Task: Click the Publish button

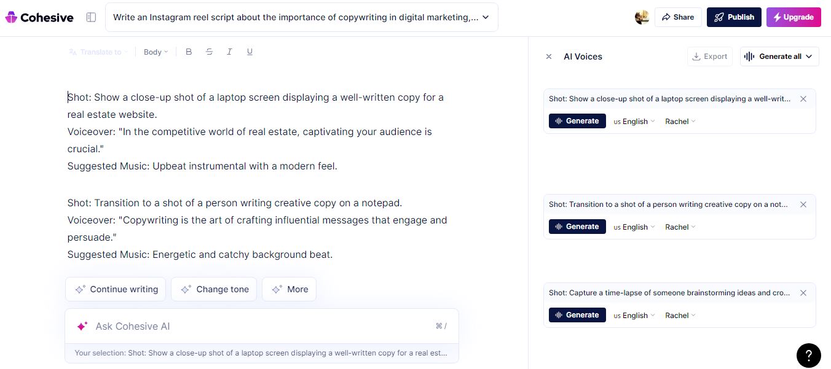Action: click(x=734, y=17)
